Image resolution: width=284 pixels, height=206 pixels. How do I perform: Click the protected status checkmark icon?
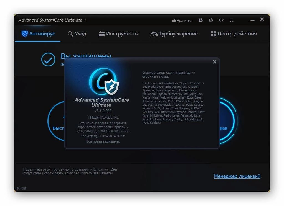[48, 60]
